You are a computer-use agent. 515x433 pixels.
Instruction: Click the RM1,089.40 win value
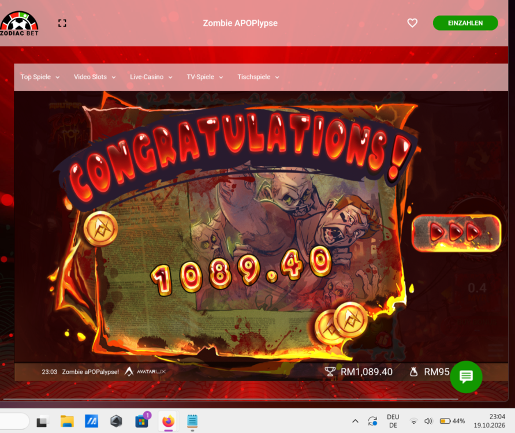pyautogui.click(x=367, y=372)
